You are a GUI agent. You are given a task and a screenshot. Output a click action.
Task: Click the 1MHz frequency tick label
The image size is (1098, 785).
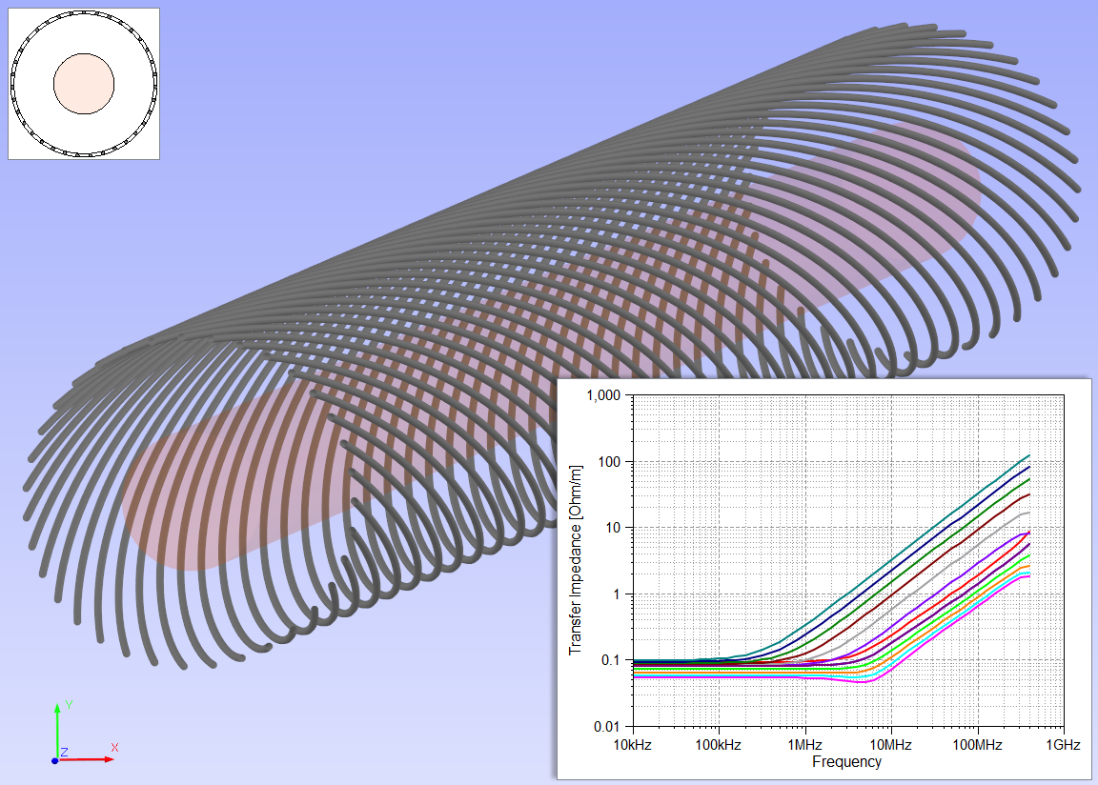[x=805, y=745]
